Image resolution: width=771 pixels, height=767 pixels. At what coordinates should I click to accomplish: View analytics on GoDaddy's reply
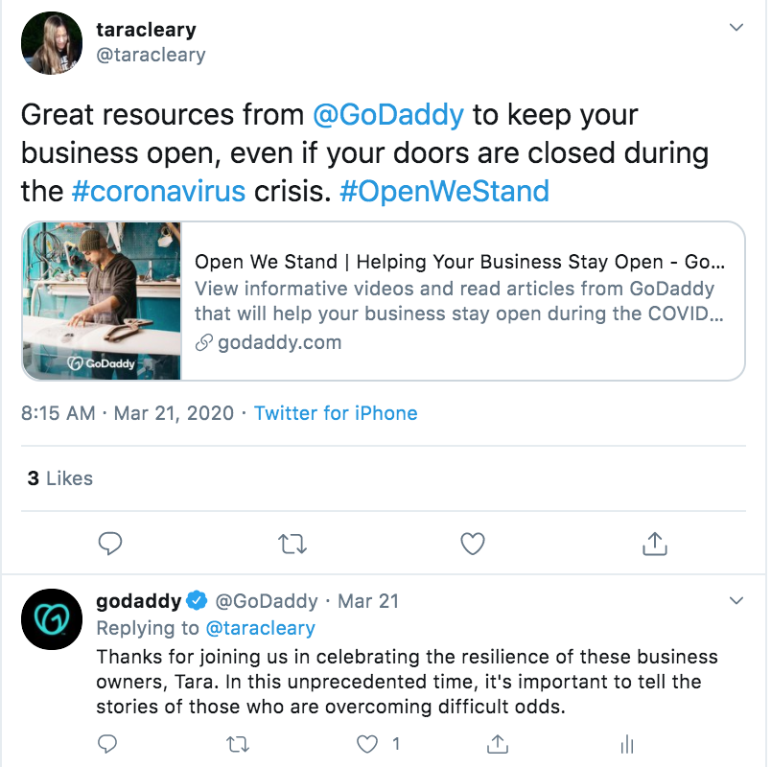click(627, 743)
